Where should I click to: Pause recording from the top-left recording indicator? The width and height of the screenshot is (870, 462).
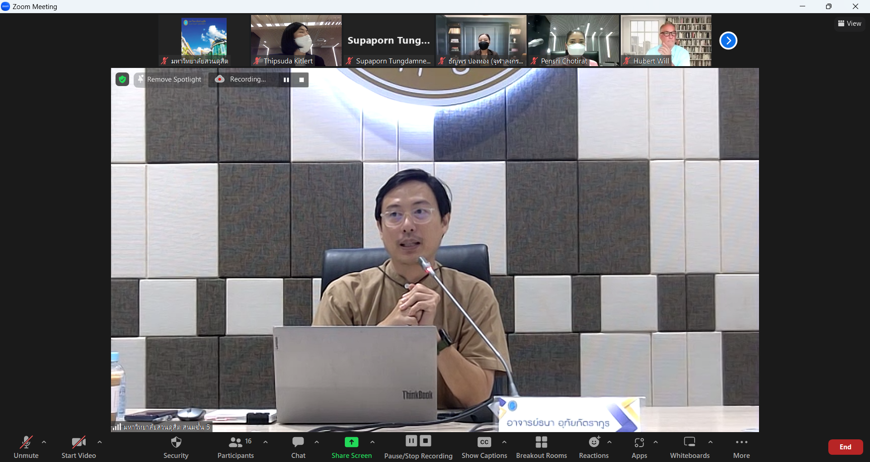tap(286, 80)
